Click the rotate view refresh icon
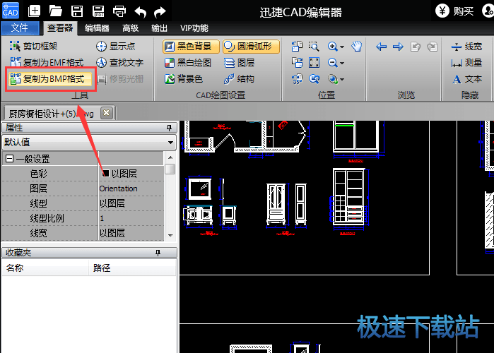The width and height of the screenshot is (494, 353). [x=314, y=78]
